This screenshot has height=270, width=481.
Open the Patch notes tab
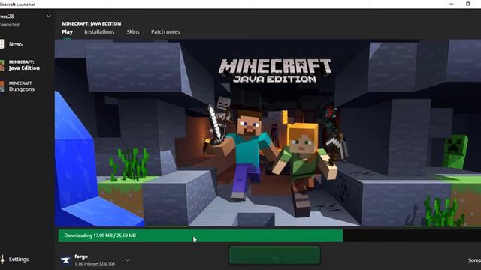(x=165, y=31)
